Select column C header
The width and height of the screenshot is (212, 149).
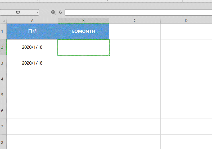click(135, 21)
